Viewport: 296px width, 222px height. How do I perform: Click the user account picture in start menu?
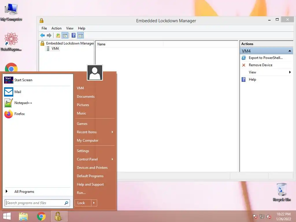click(95, 73)
